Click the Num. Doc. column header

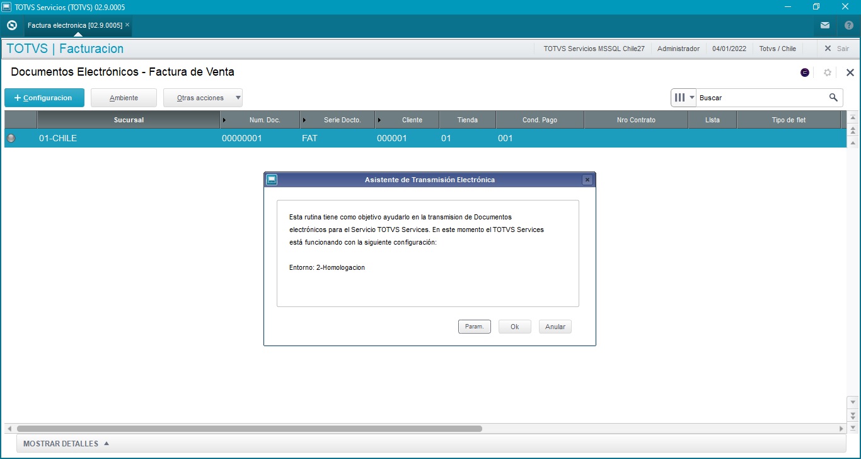260,120
